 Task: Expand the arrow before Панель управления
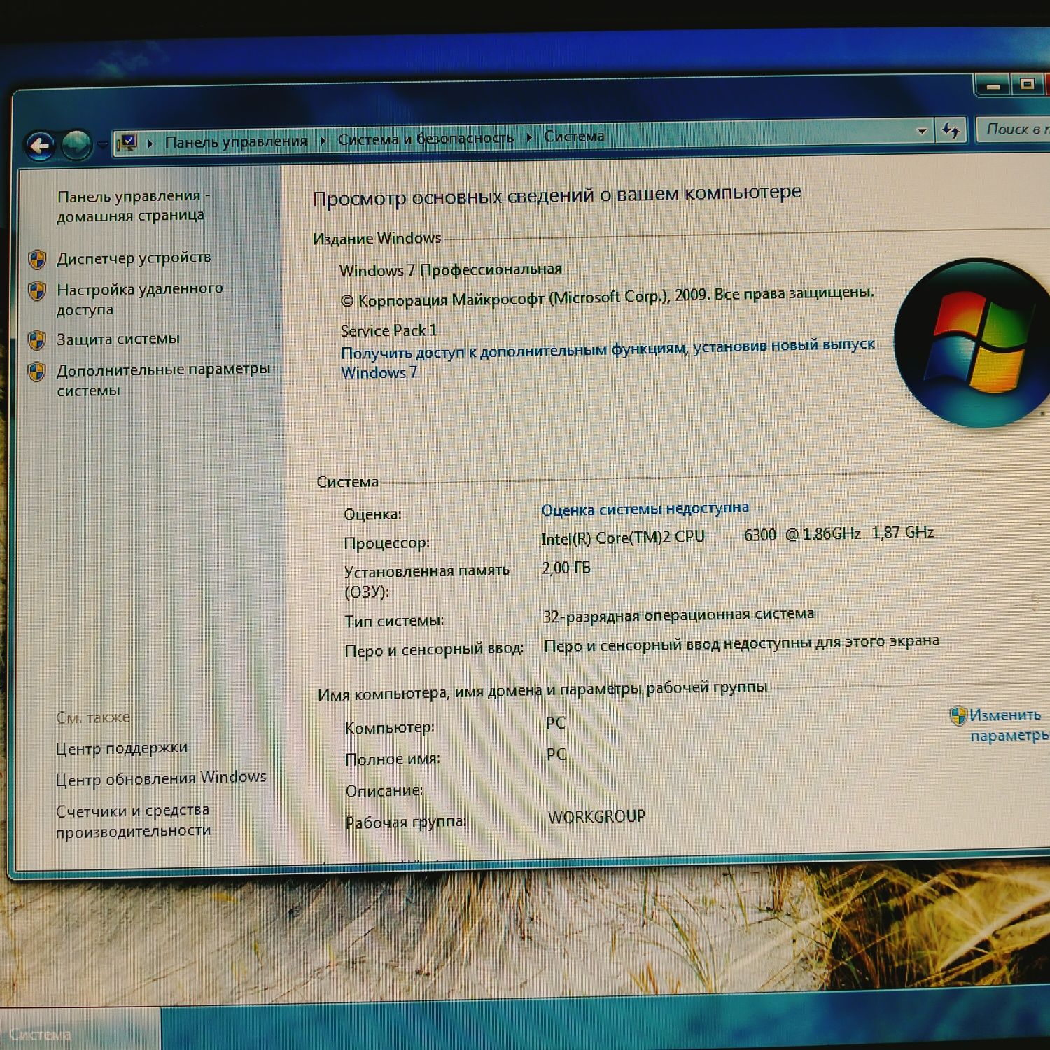tap(150, 143)
